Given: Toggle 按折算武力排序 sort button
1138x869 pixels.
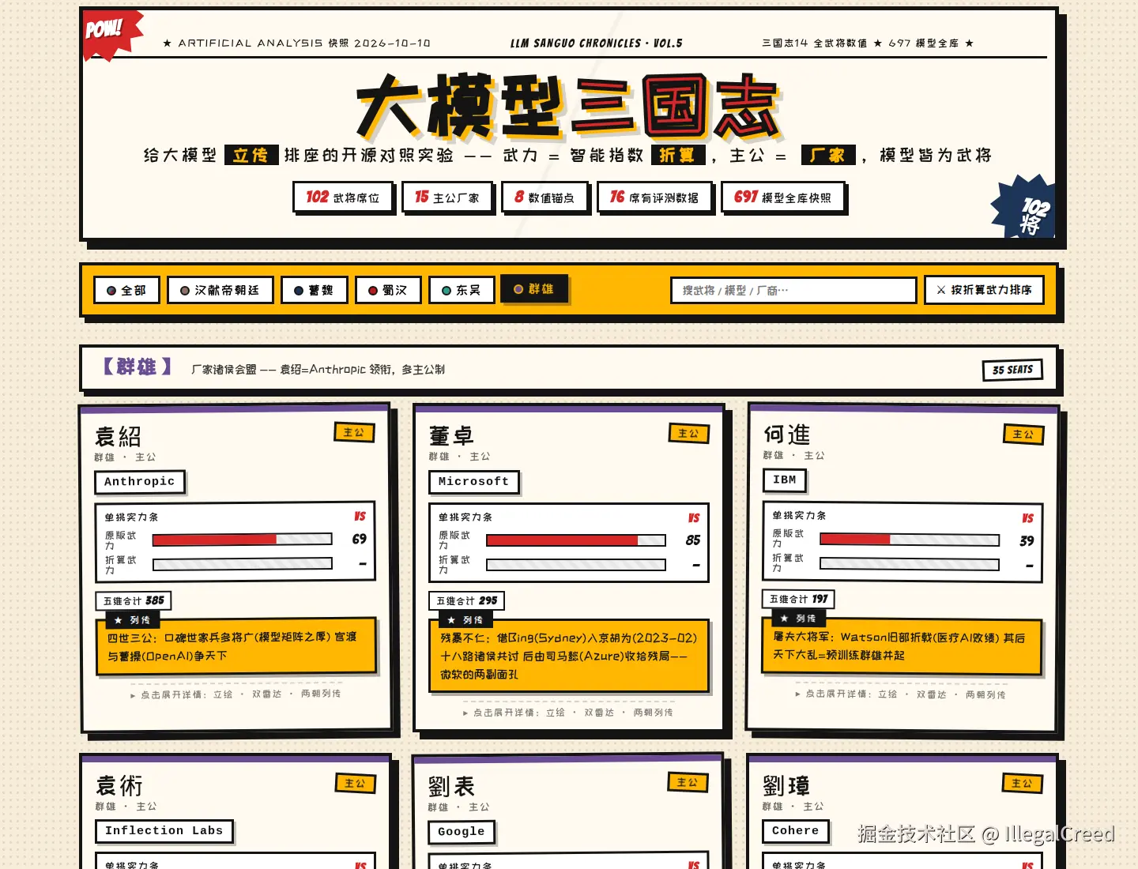Looking at the screenshot, I should click(984, 290).
